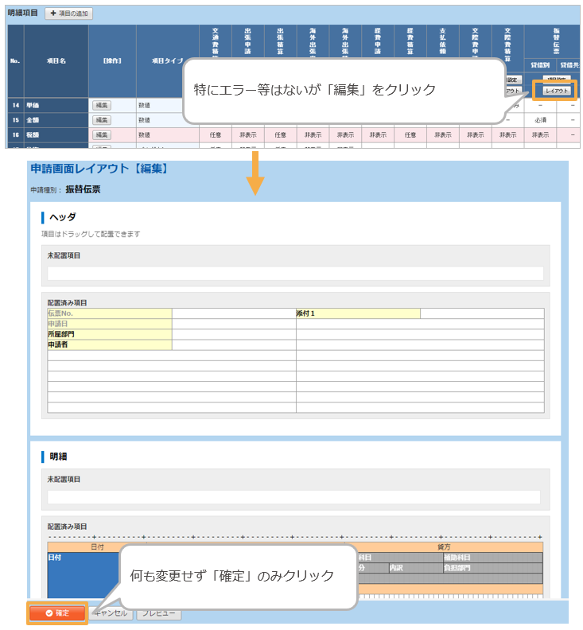Click the orange 確定 button
The width and height of the screenshot is (583, 630).
pyautogui.click(x=56, y=613)
